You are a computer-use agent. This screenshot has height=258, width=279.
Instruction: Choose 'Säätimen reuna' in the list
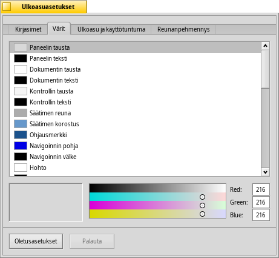coord(135,113)
